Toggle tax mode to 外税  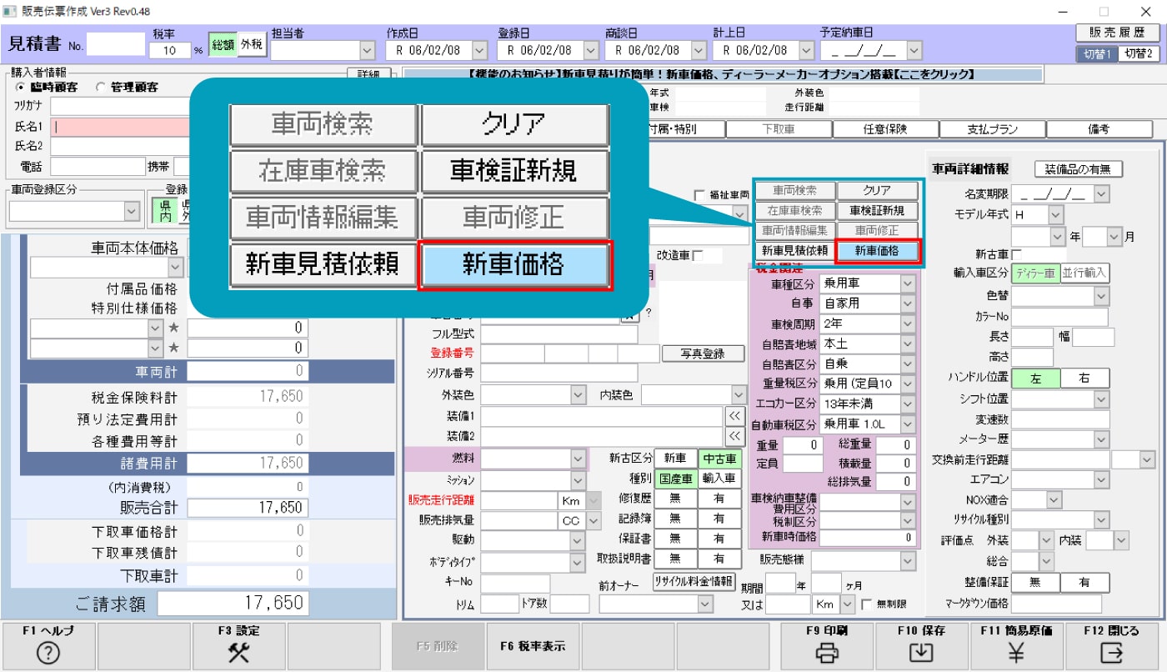(250, 46)
